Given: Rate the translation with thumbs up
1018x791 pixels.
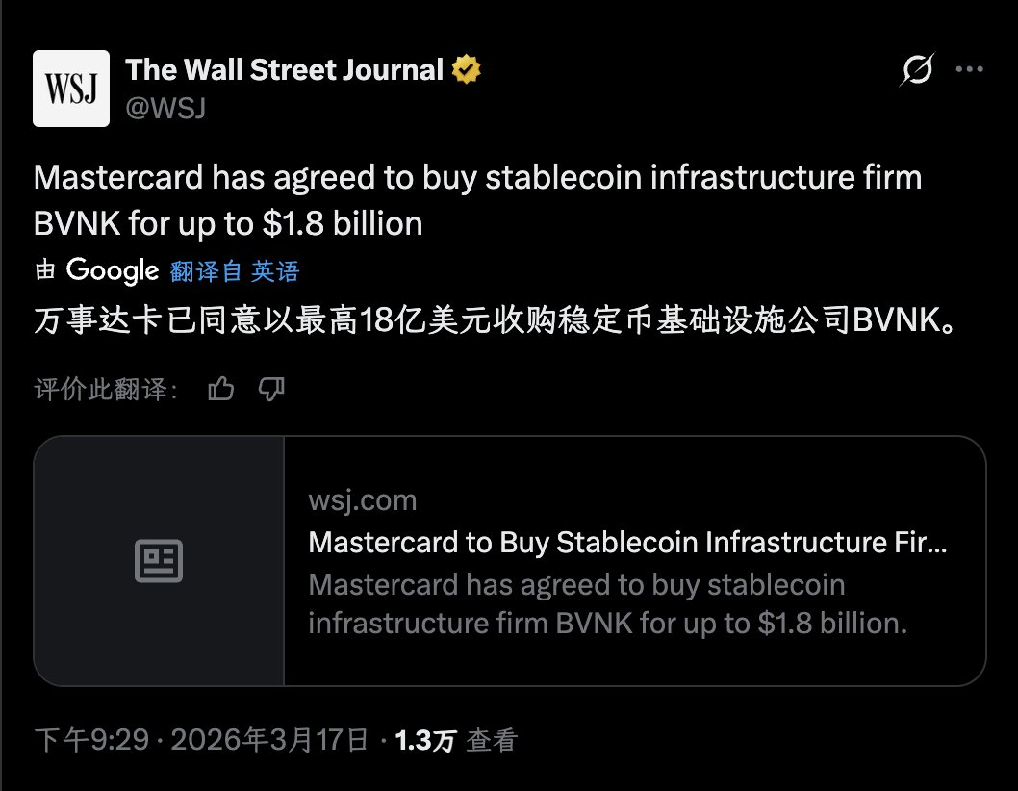Looking at the screenshot, I should point(221,389).
